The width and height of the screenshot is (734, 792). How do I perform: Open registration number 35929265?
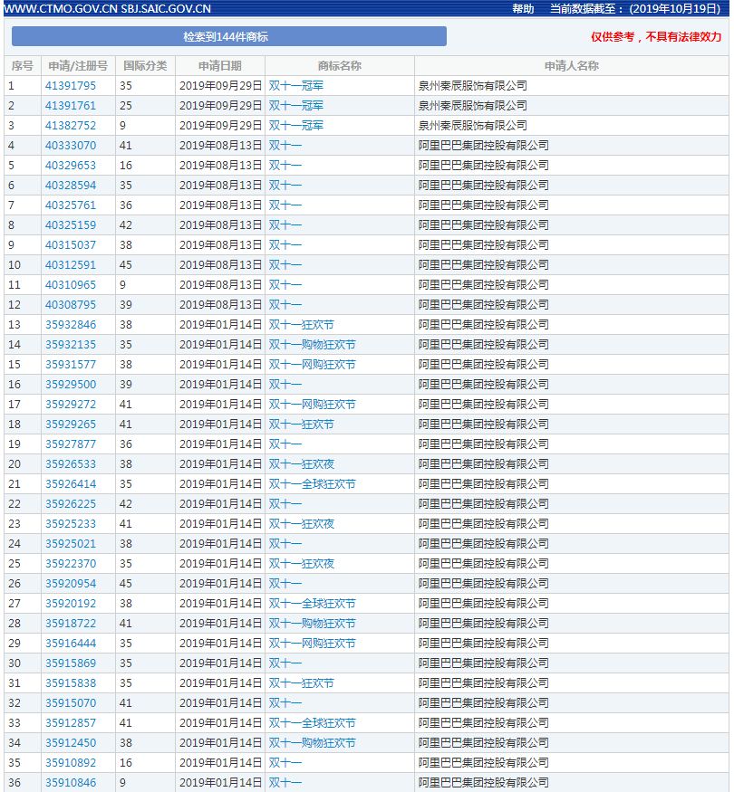71,425
